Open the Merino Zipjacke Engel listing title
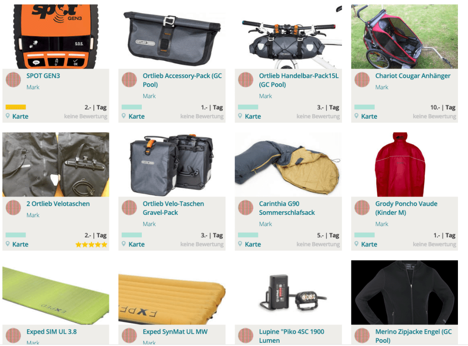Screen dimensions: 468x346 (414, 336)
